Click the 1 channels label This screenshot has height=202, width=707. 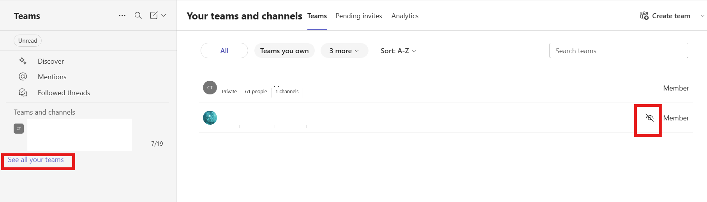coord(287,92)
